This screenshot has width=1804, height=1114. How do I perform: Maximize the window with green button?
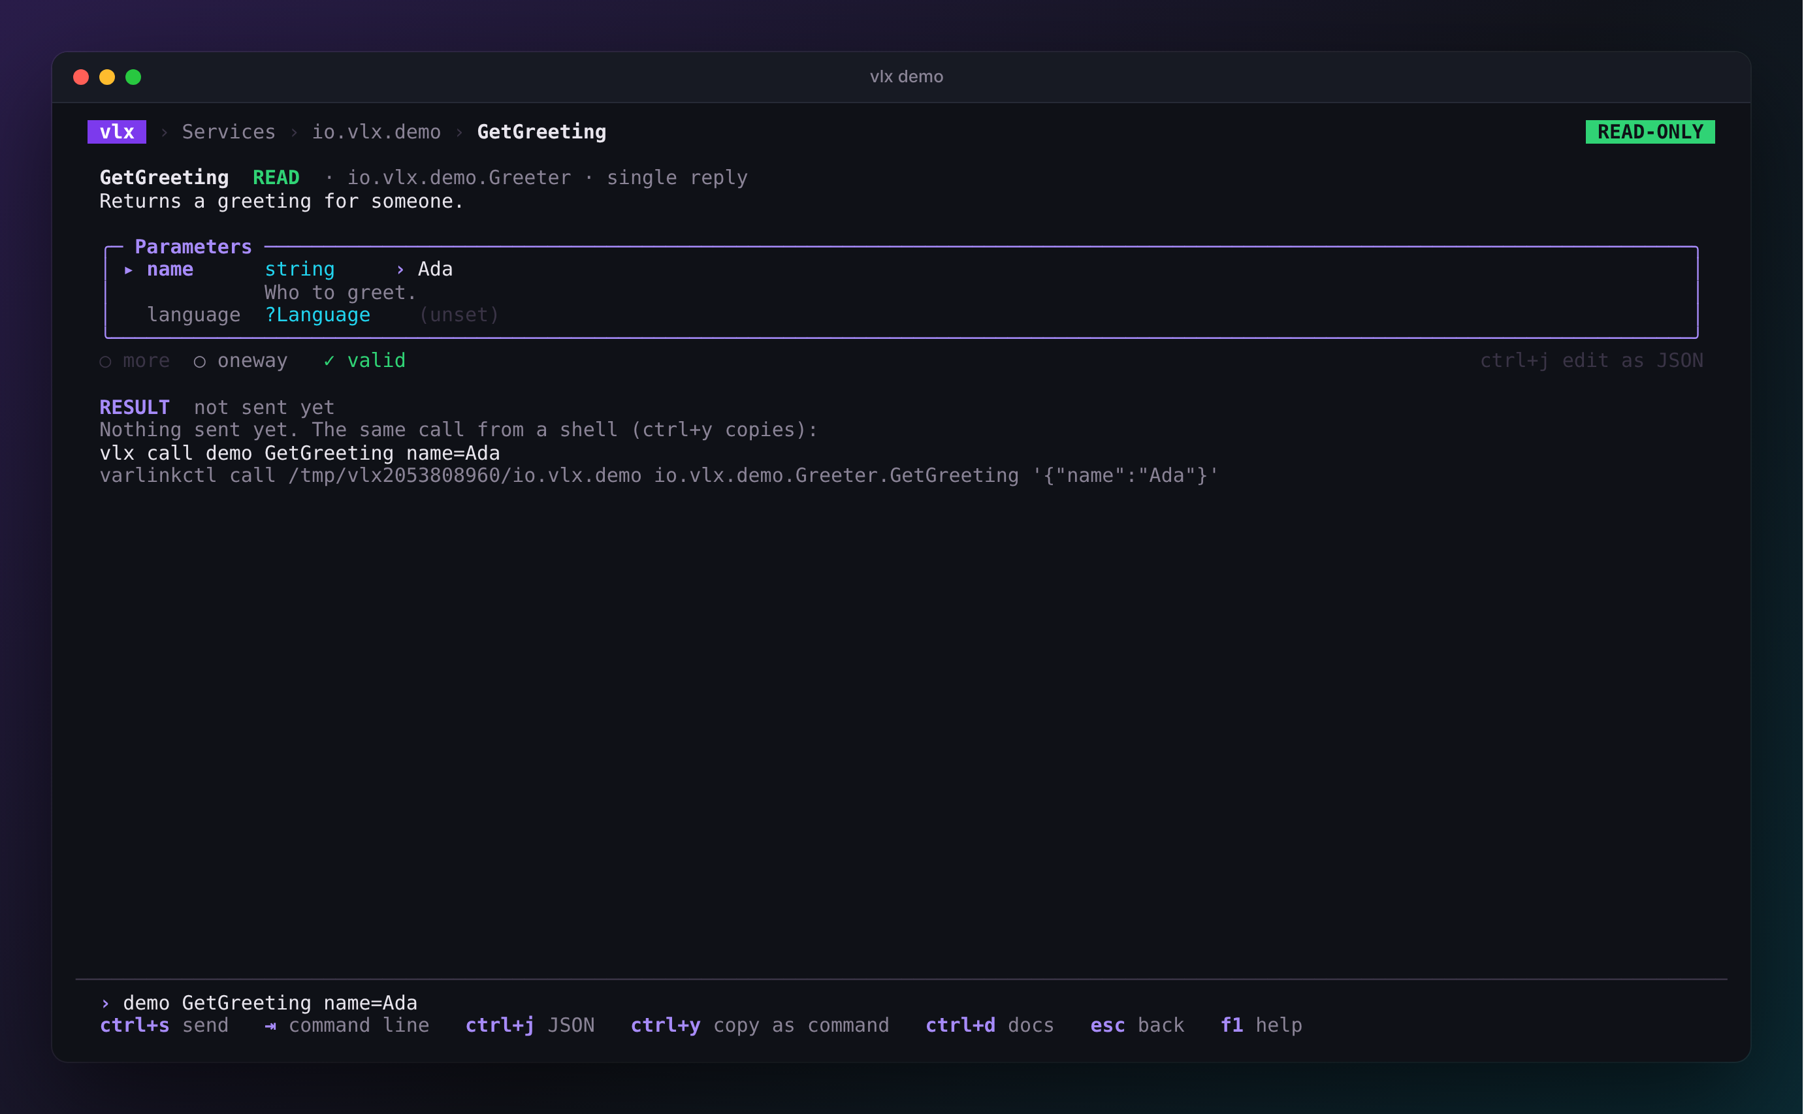coord(133,77)
